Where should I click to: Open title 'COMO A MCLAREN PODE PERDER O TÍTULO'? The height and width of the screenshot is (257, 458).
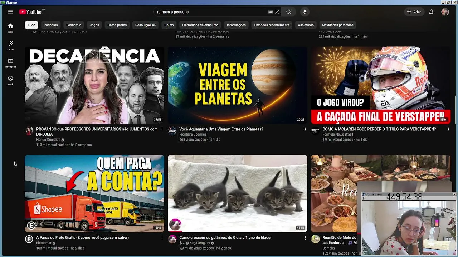point(379,129)
